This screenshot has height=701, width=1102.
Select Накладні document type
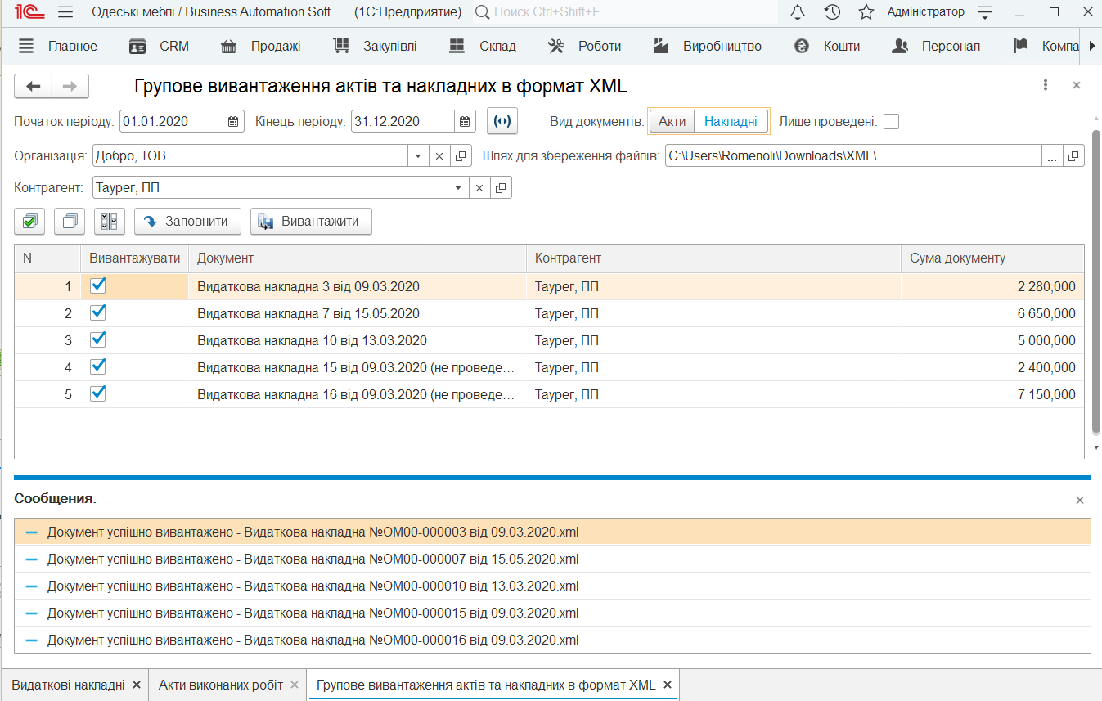(731, 121)
